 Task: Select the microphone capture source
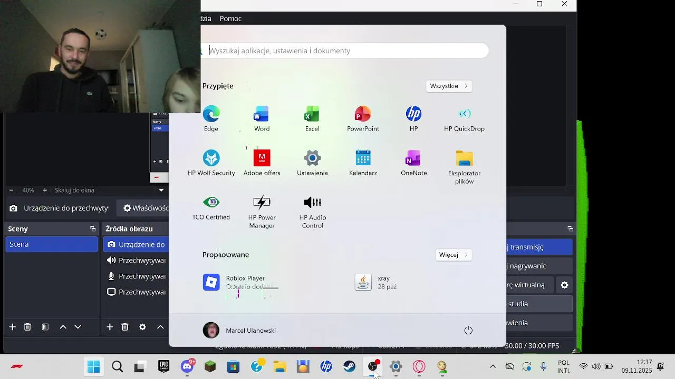click(136, 276)
